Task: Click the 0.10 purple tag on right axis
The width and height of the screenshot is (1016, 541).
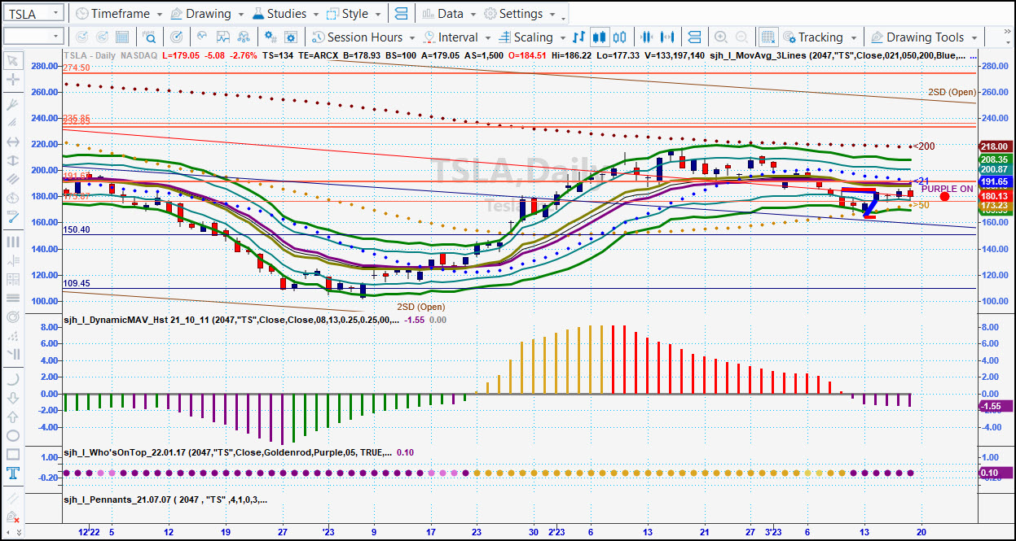Action: pos(996,473)
